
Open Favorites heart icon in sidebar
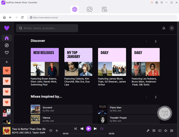click(x=7, y=53)
